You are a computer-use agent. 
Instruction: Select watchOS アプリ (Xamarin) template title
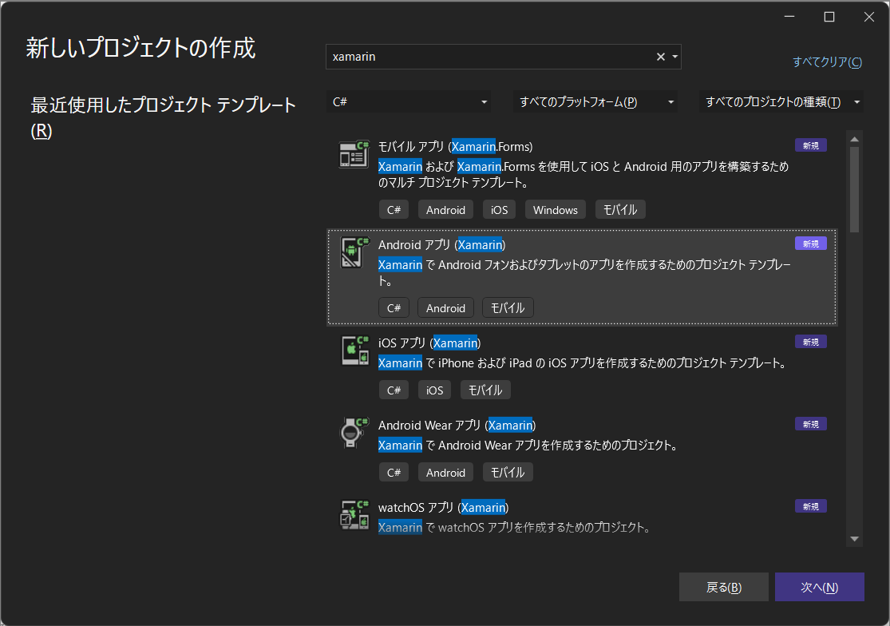point(443,507)
